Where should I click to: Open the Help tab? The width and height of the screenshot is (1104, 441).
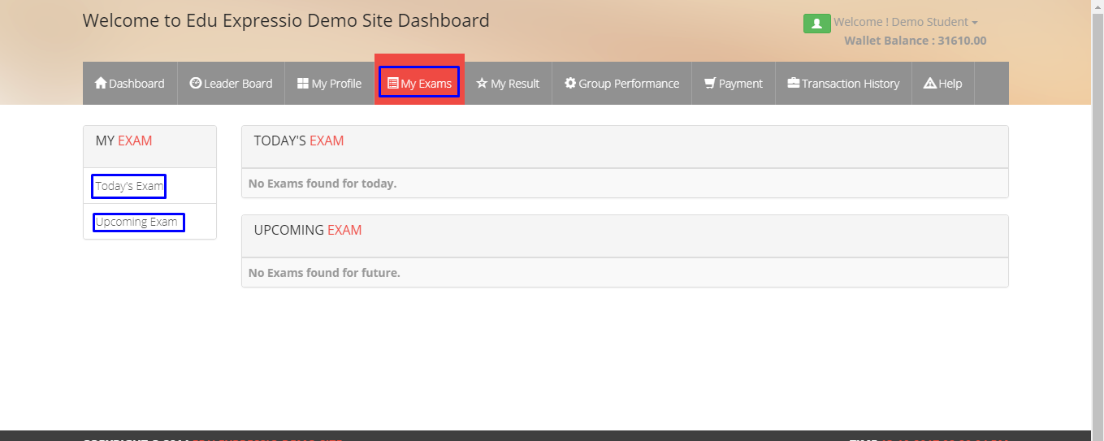(943, 83)
